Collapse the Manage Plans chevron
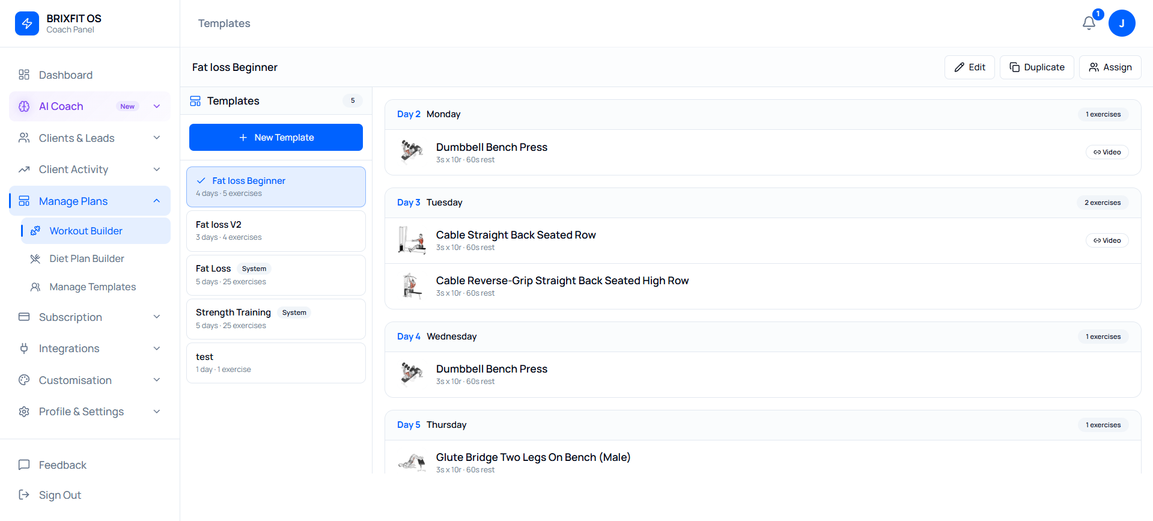This screenshot has width=1153, height=521. click(157, 201)
